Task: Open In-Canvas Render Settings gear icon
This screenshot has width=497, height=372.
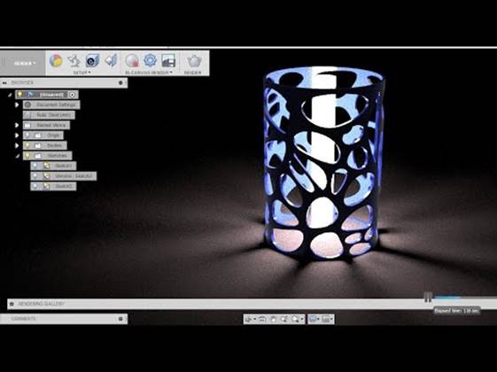Action: pos(151,60)
